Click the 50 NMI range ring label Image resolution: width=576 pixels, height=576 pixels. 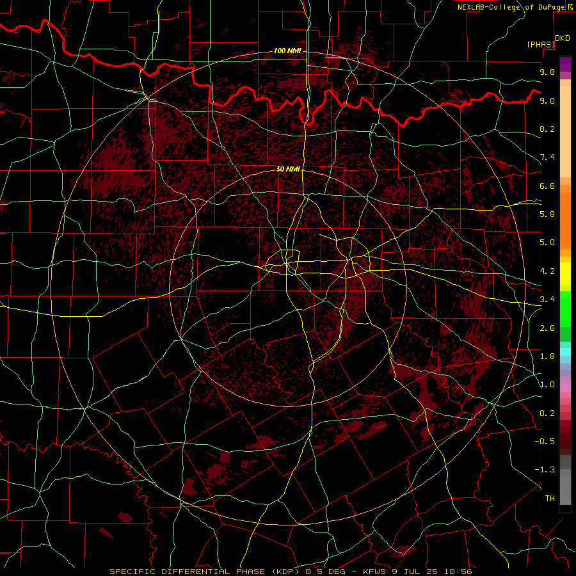point(288,169)
